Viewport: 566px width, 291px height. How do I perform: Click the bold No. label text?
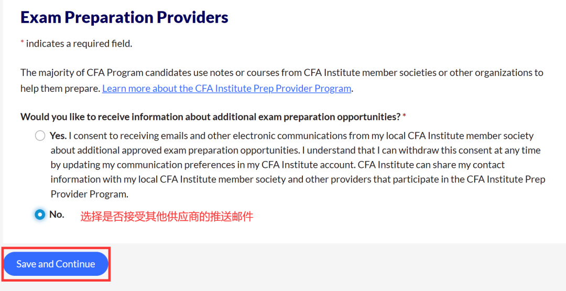click(x=57, y=214)
